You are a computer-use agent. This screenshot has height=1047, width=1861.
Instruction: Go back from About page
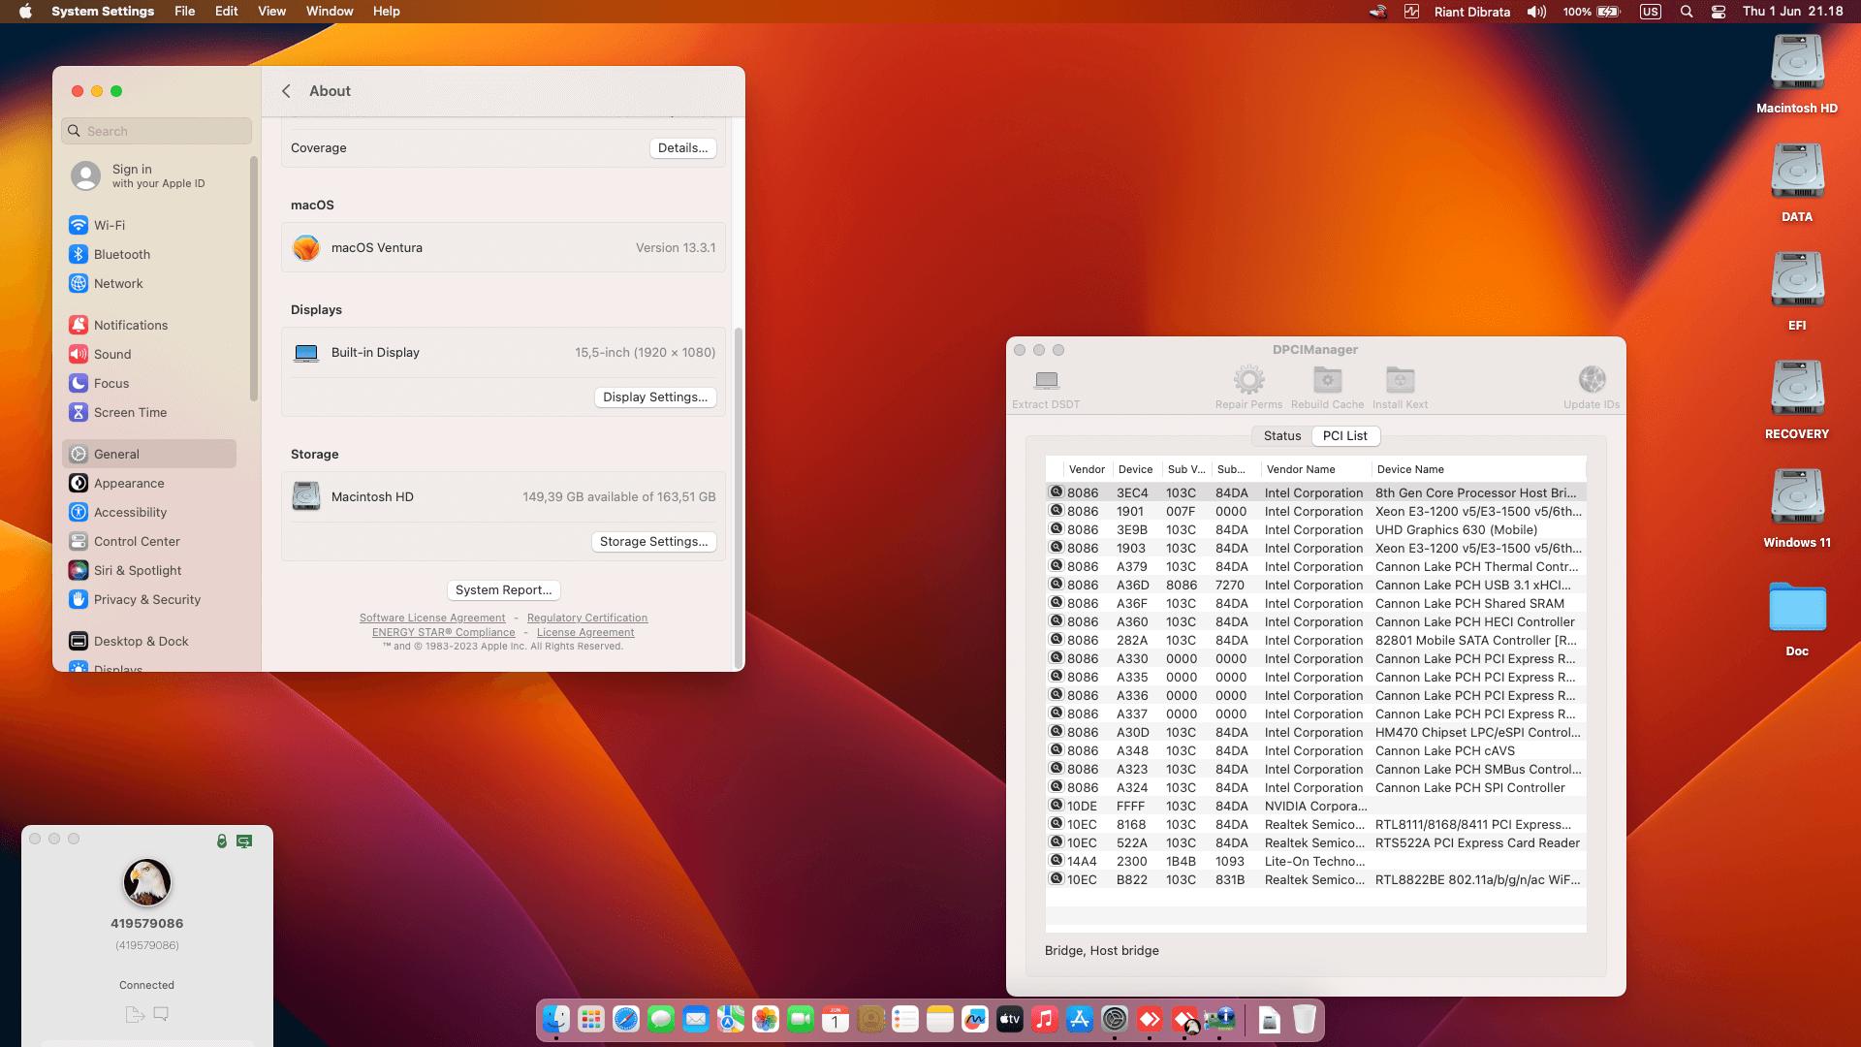286,91
